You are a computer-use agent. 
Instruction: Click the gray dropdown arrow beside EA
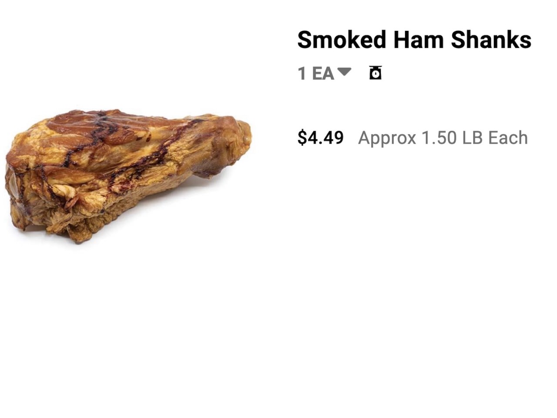pos(344,72)
